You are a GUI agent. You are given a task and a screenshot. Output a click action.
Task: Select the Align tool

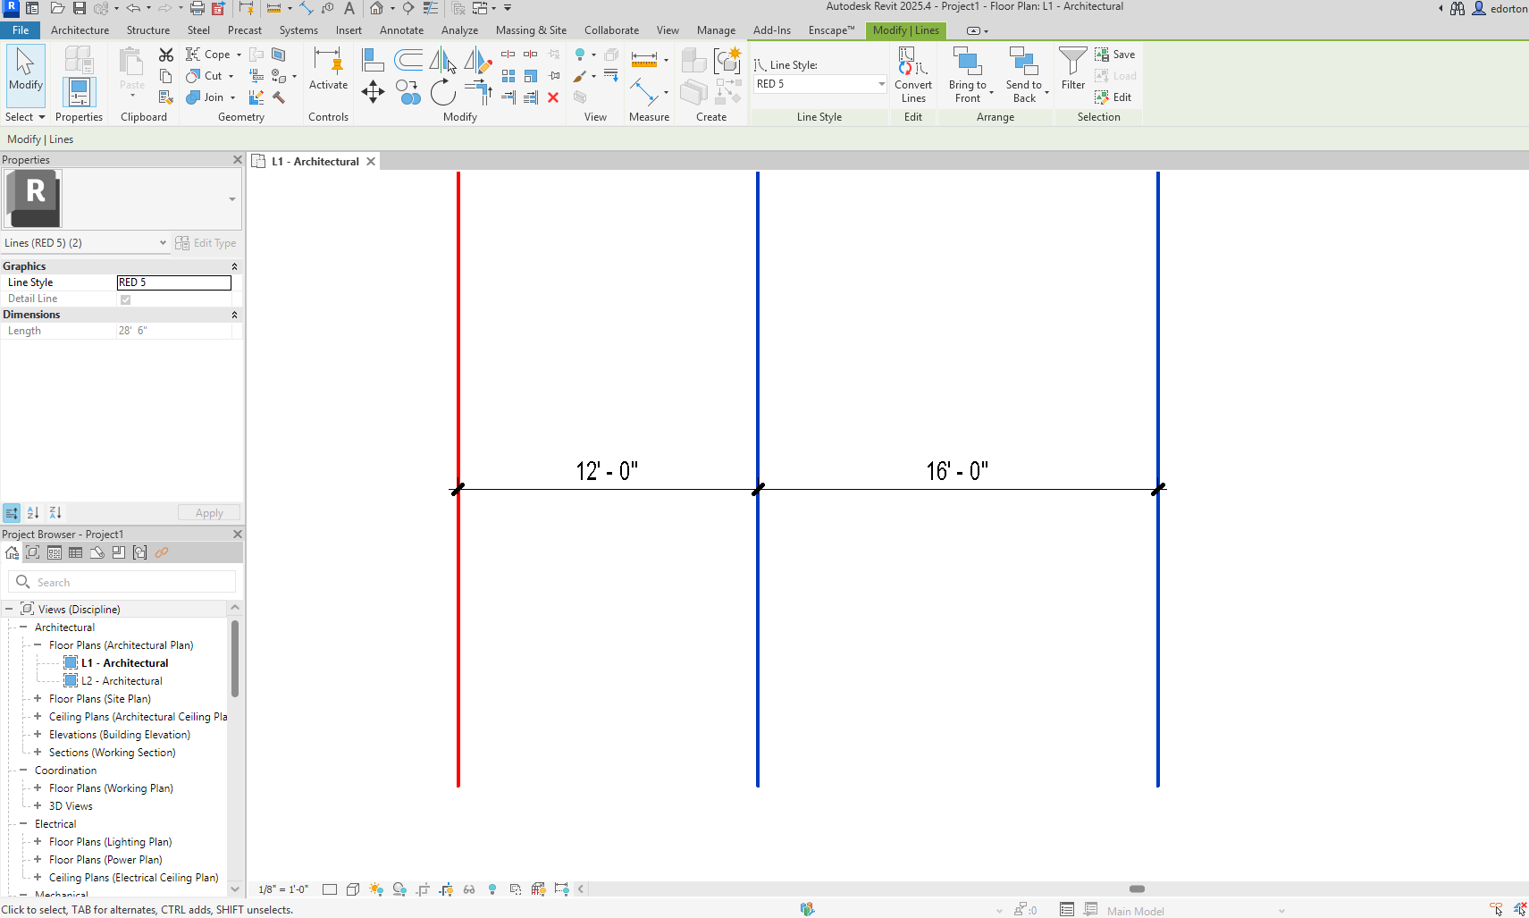pos(373,60)
